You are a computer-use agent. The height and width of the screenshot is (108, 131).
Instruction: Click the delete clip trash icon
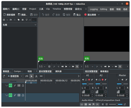point(15,20)
